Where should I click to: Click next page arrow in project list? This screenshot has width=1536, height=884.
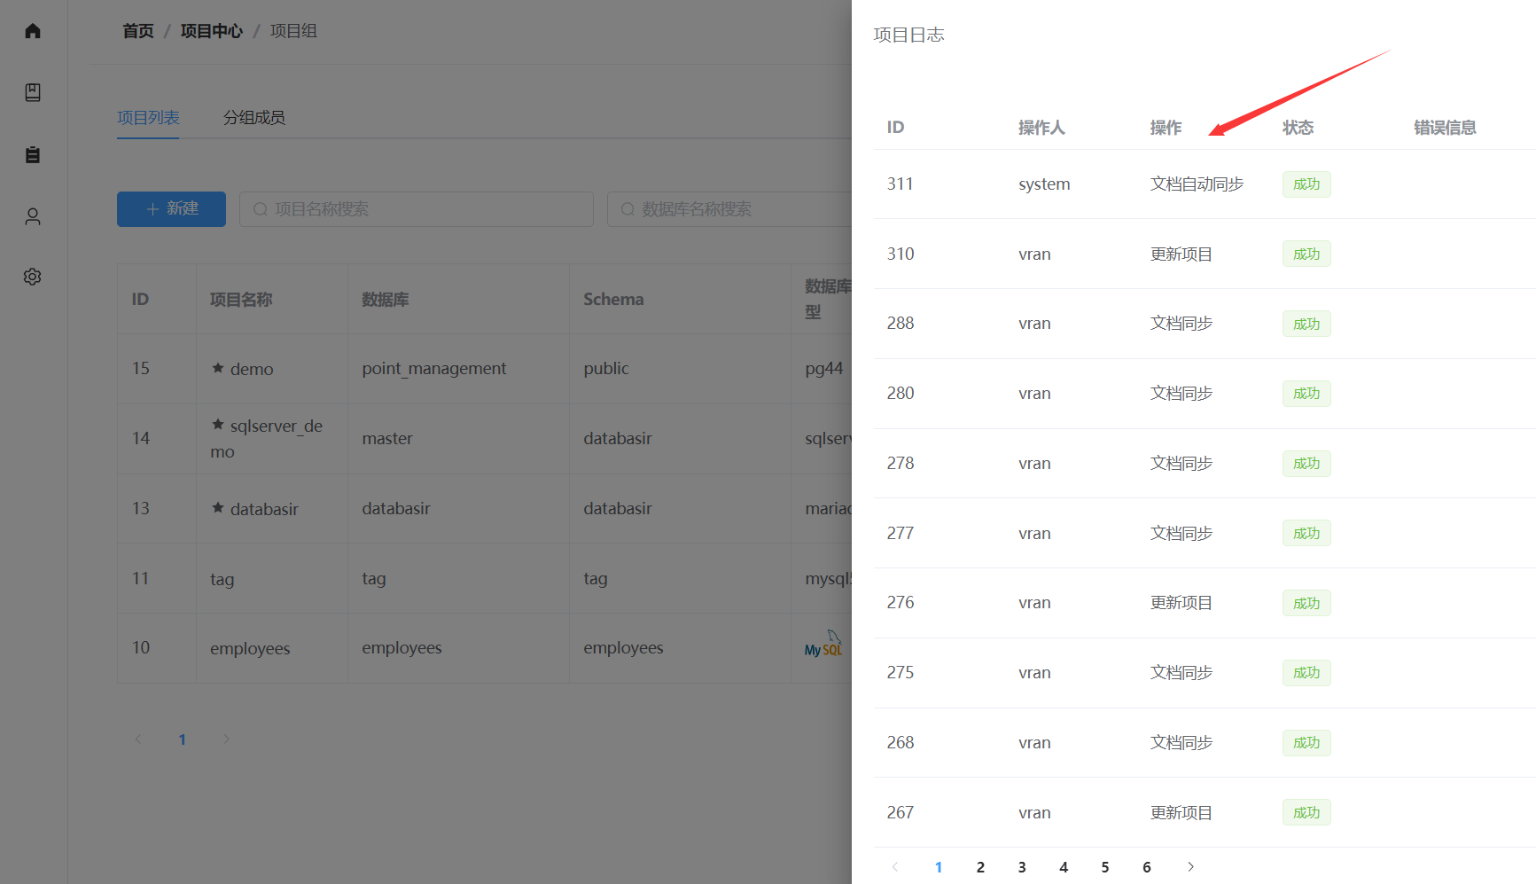[226, 739]
